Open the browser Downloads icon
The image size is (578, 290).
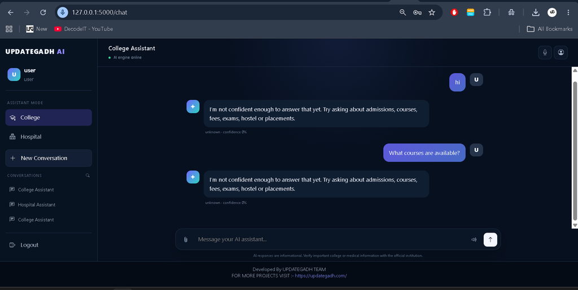coord(536,12)
